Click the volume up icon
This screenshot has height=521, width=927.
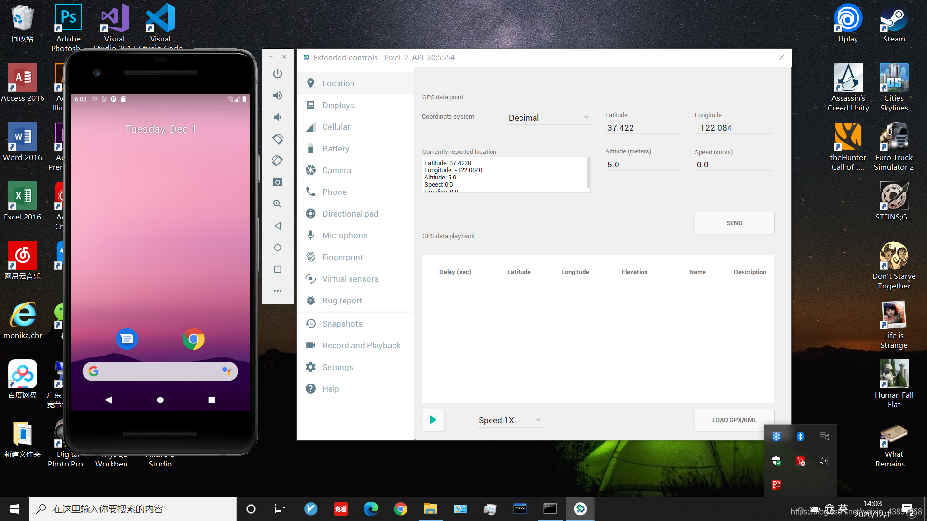pyautogui.click(x=278, y=96)
